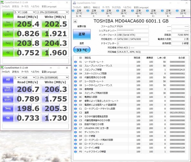Click status orb for attribute 09 power-on hours

point(76,89)
